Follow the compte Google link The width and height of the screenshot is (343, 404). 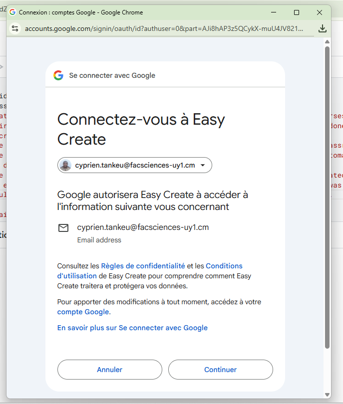(83, 312)
